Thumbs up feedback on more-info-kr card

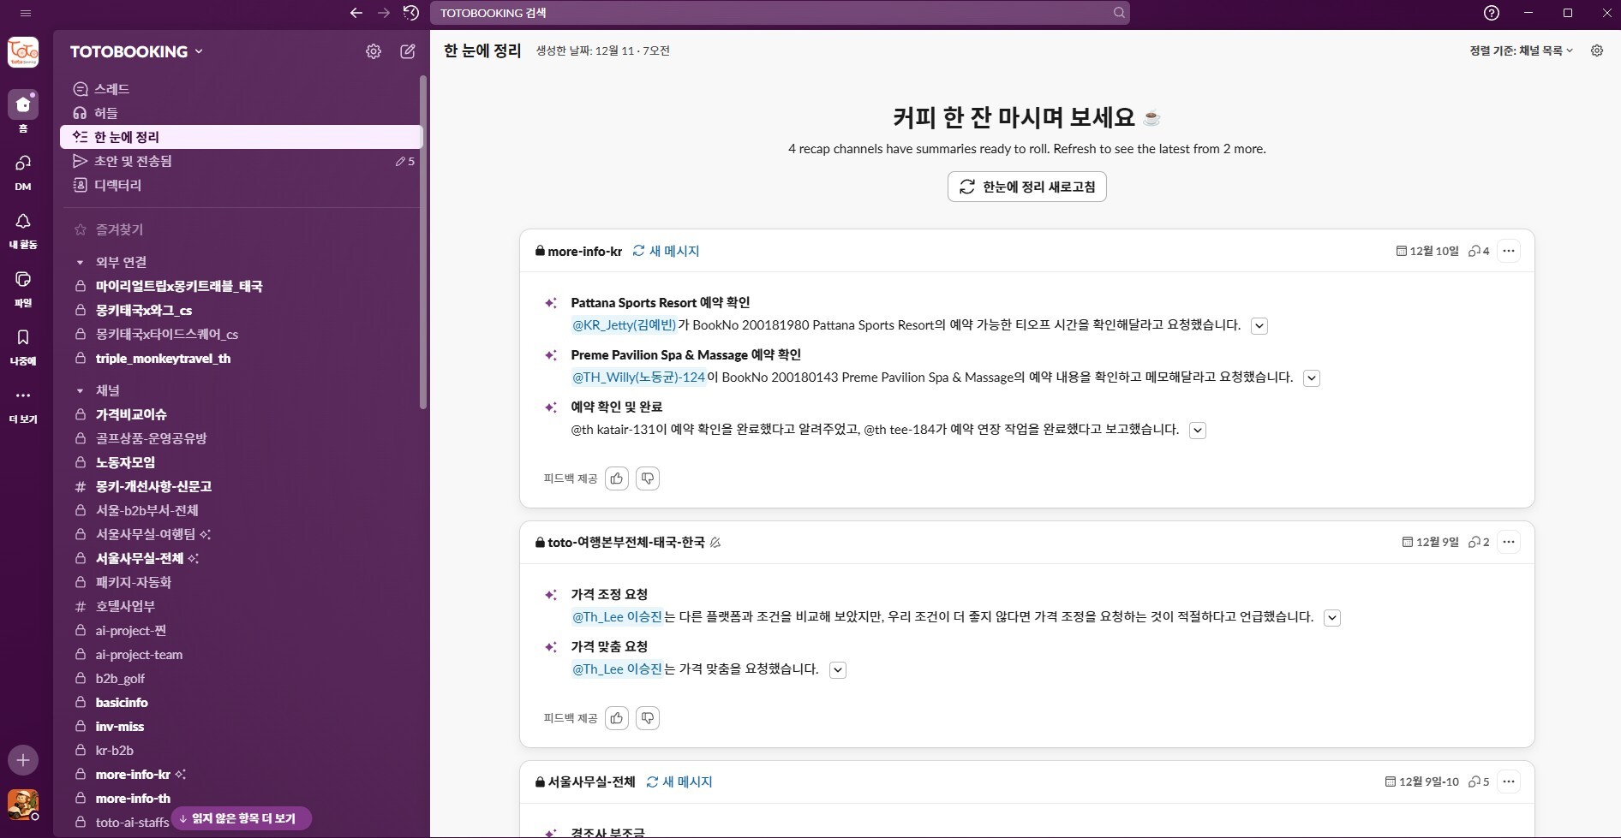click(x=617, y=478)
